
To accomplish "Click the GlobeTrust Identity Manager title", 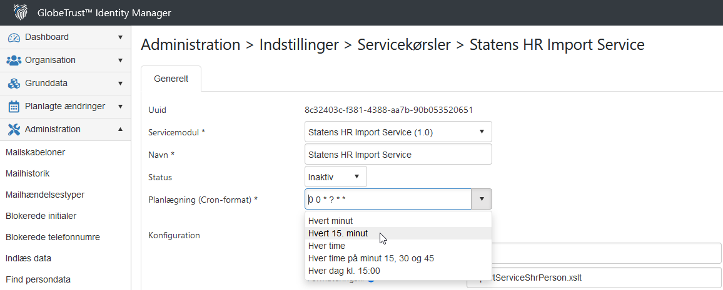I will (104, 13).
